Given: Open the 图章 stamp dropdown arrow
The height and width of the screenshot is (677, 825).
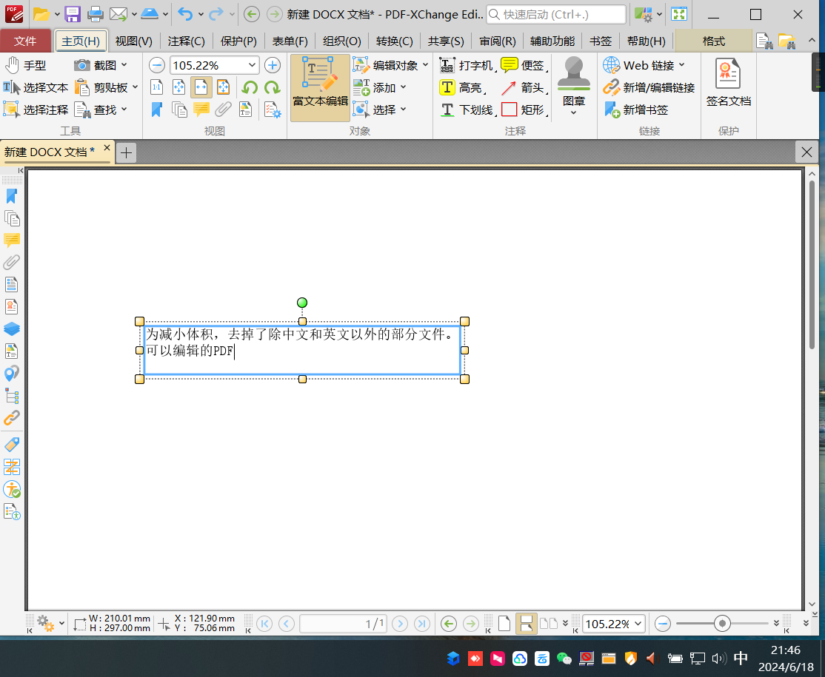Looking at the screenshot, I should (574, 113).
